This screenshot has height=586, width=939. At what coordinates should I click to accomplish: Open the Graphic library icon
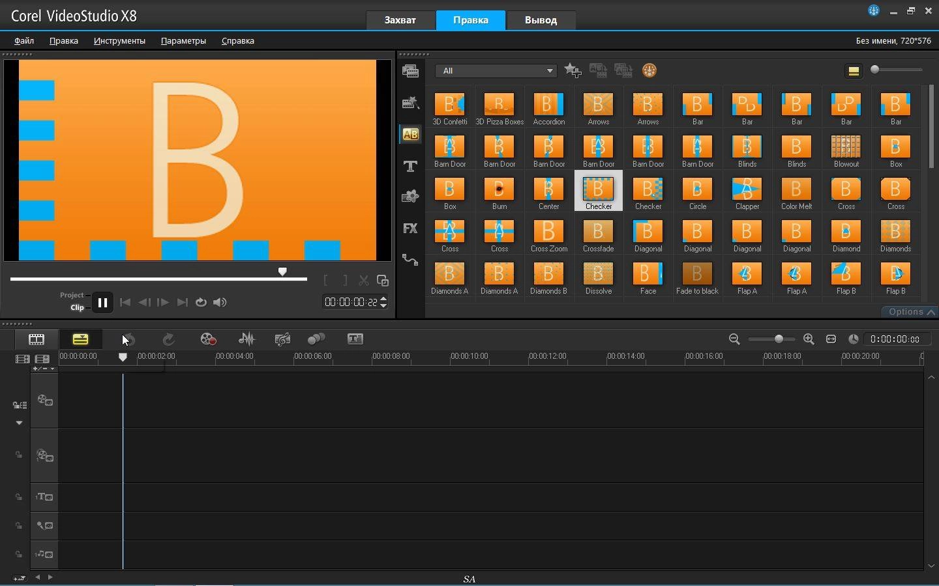(411, 196)
